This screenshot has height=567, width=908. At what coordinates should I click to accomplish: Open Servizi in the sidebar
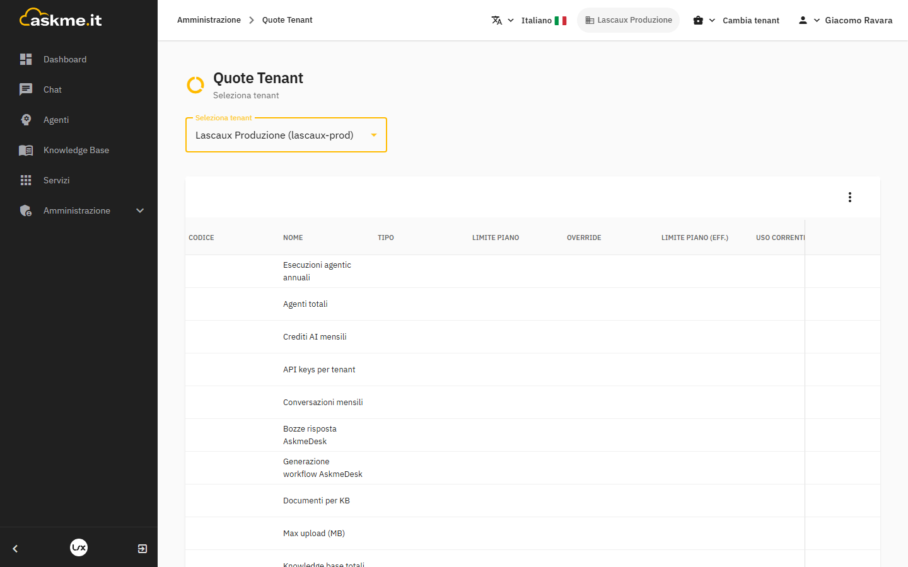pyautogui.click(x=79, y=180)
